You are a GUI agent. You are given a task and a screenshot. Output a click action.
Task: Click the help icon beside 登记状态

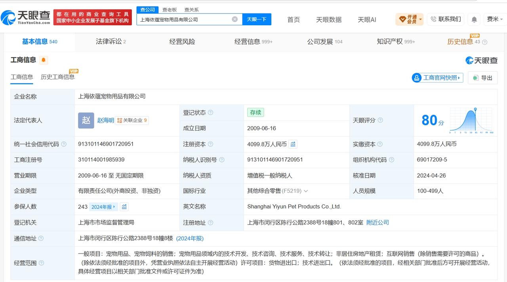click(x=210, y=113)
